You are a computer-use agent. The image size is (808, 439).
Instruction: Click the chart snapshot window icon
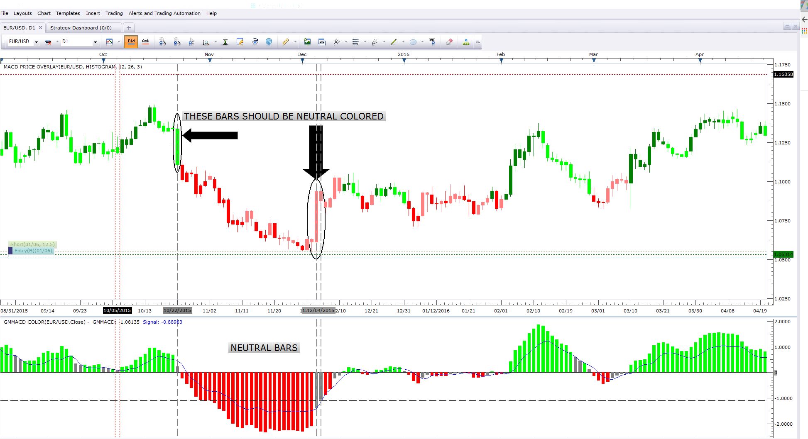point(322,41)
